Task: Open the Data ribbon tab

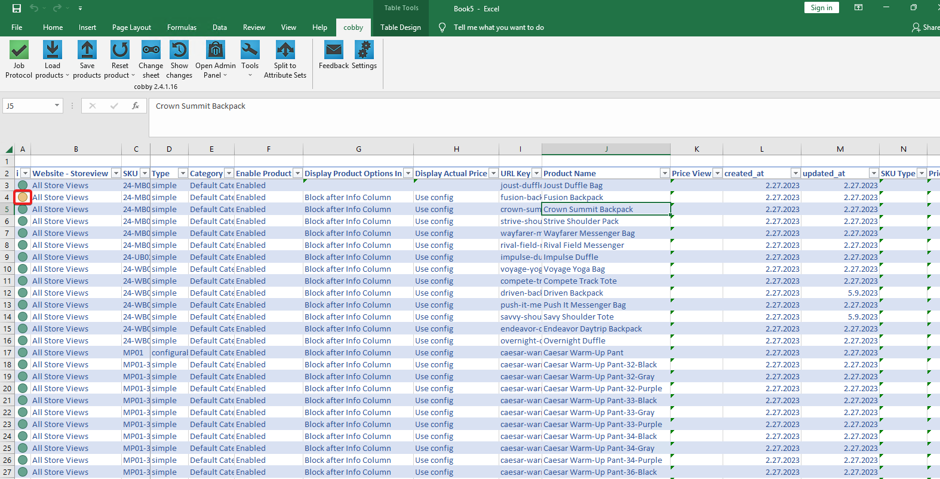Action: pos(220,27)
